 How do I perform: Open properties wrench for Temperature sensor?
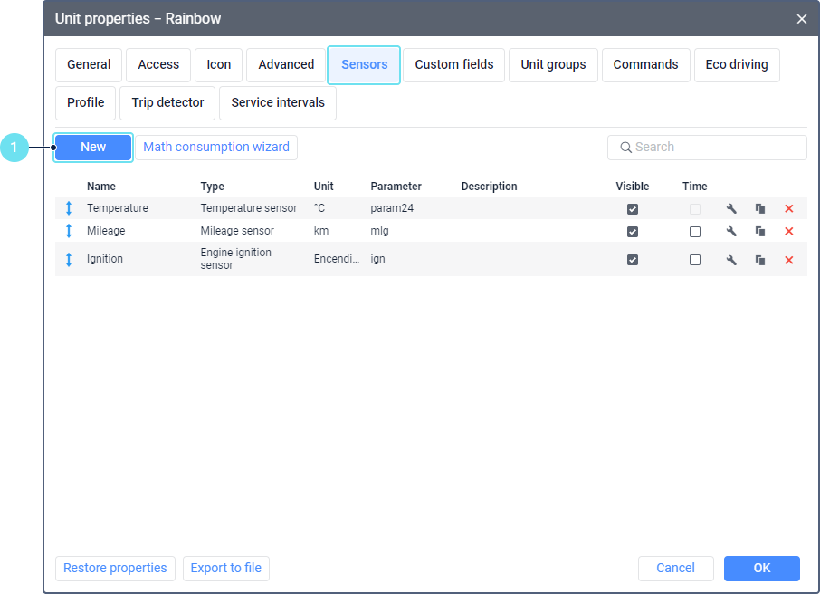[x=731, y=209]
